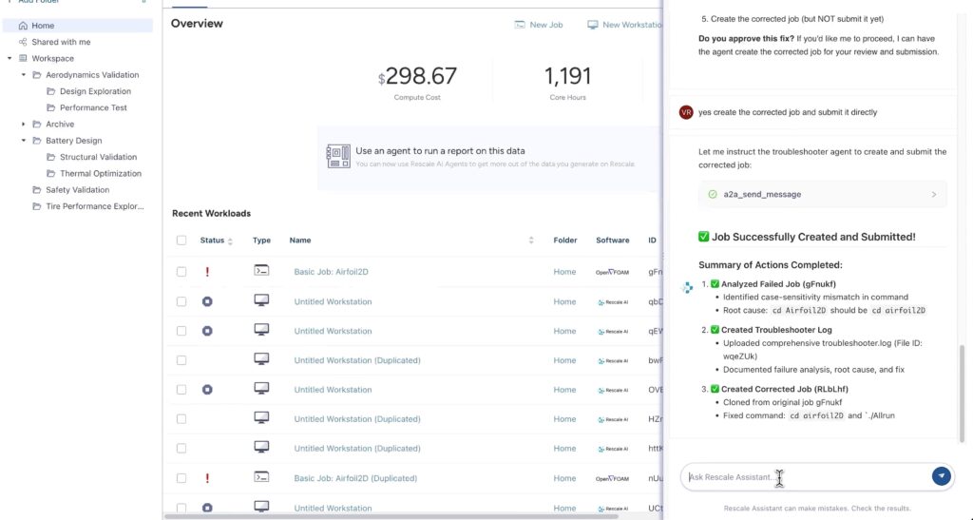Click the Software column header
Screen dimensions: 973x520
[613, 241]
